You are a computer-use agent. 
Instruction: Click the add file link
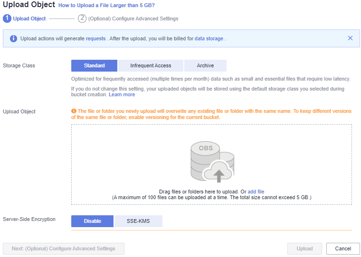click(256, 192)
